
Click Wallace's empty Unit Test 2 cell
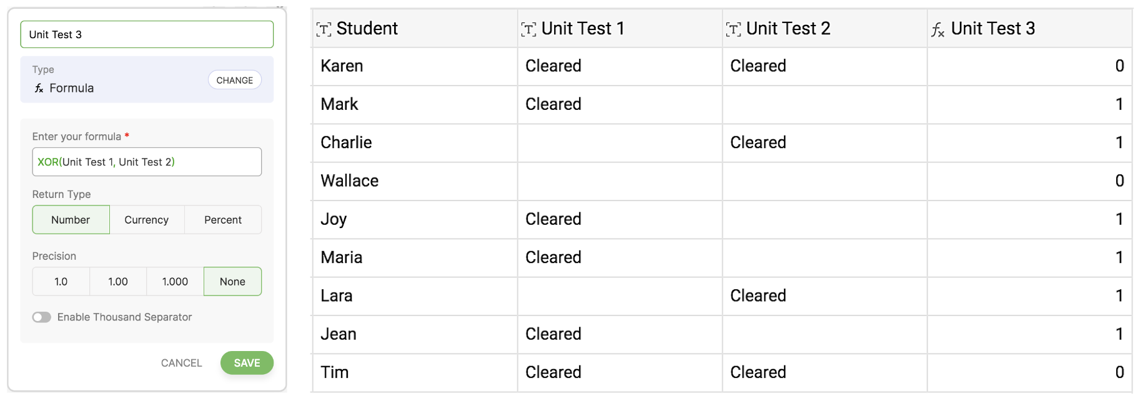click(824, 181)
